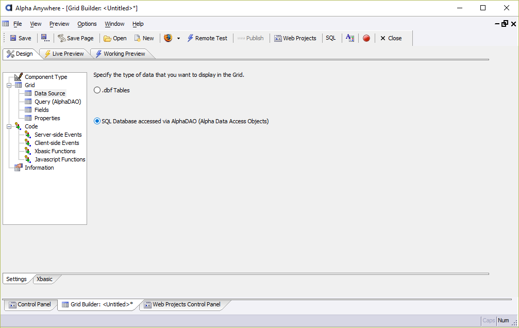Screen dimensions: 519x328
Task: Click the Xbasic Functions node icon
Action: [x=28, y=151]
